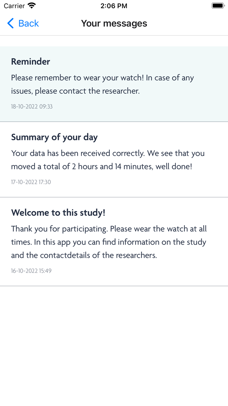The width and height of the screenshot is (228, 406).
Task: Tap the timestamp 17-10-2022 17:30
Action: pos(31,182)
